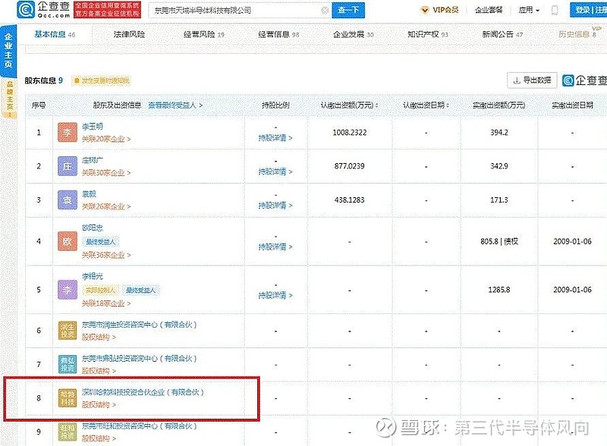Expand 股权结构 for row 8
Image resolution: width=607 pixels, height=446 pixels.
(99, 404)
